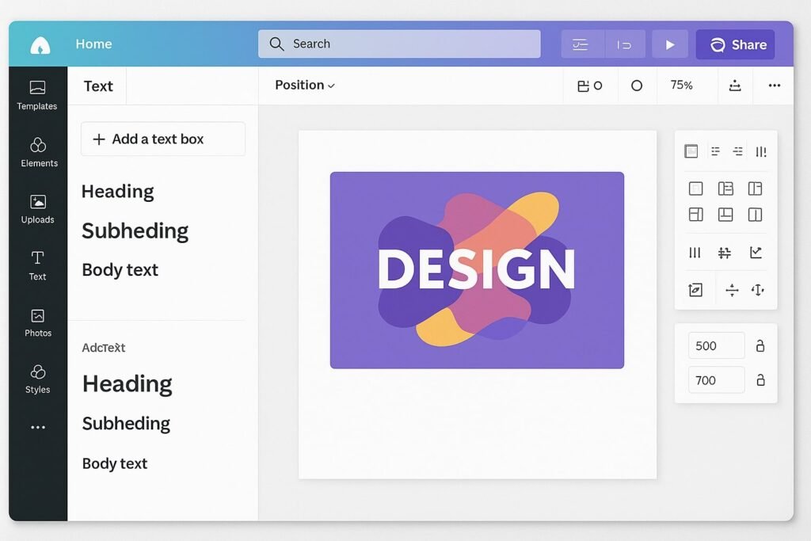
Task: Toggle the lock beside the 700 field
Action: point(760,380)
